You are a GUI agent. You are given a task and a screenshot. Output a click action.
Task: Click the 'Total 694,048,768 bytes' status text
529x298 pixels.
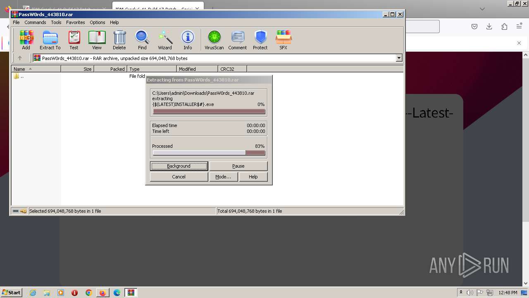250,211
